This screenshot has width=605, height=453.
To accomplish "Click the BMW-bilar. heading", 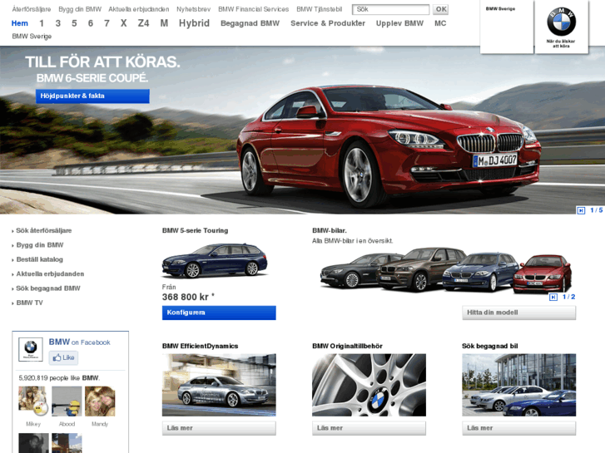I will click(330, 230).
